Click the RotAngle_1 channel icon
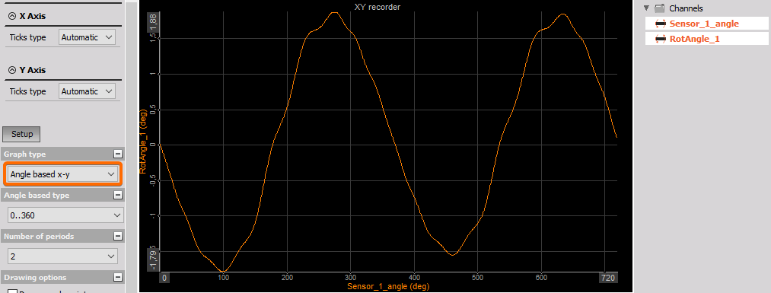 (x=661, y=39)
